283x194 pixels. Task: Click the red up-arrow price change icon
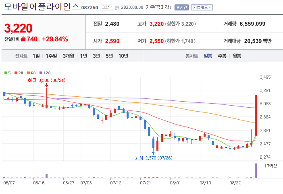23,39
